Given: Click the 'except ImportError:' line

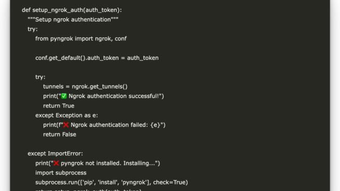Looking at the screenshot, I should [x=55, y=154].
